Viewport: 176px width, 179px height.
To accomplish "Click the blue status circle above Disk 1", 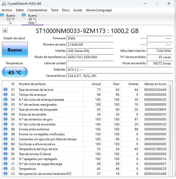I will pyautogui.click(x=24, y=15).
